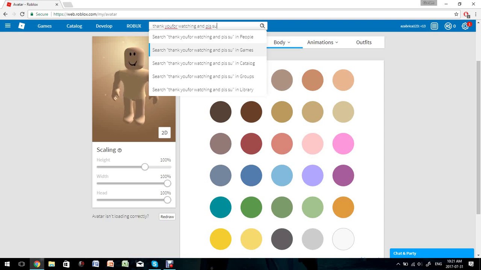The image size is (481, 270).
Task: Select the search suggestion in Library
Action: [x=208, y=89]
